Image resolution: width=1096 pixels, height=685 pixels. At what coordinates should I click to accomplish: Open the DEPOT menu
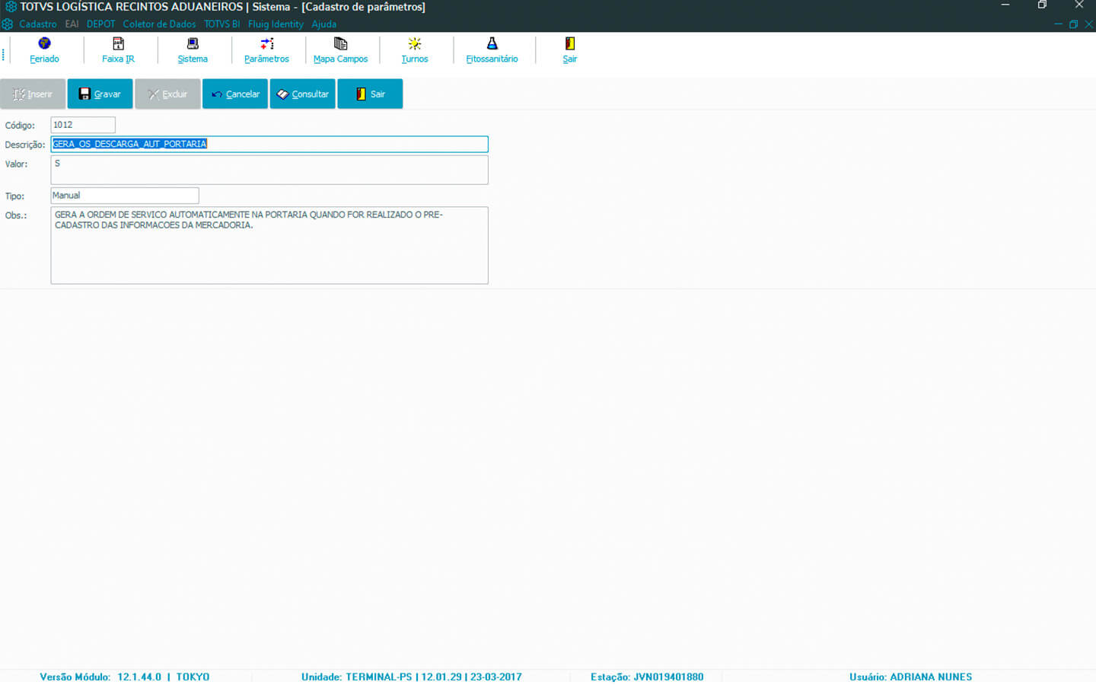pos(100,24)
